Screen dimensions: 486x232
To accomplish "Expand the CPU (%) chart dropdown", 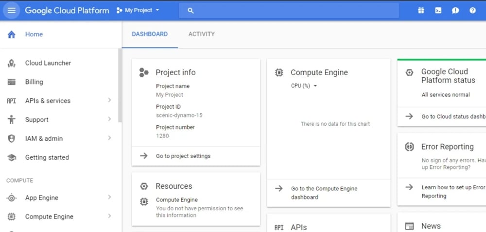I will [x=304, y=86].
